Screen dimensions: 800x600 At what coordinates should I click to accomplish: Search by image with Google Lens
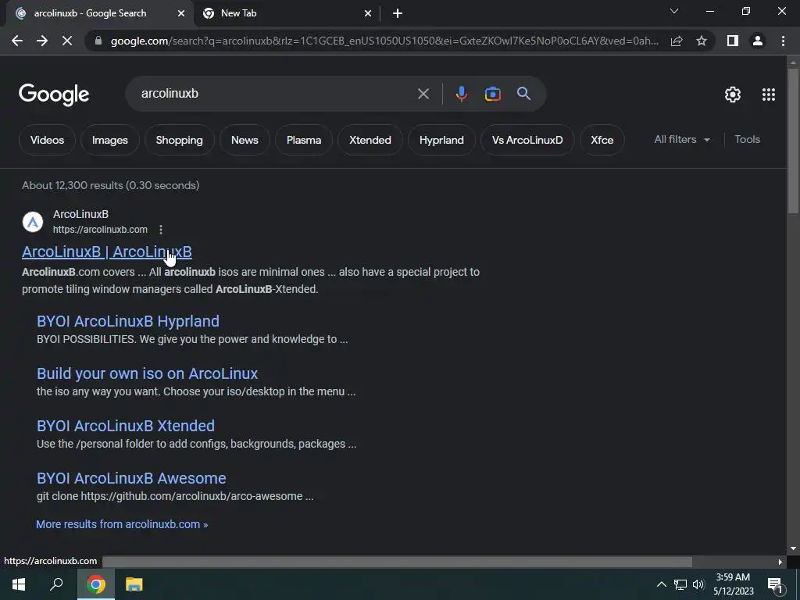click(x=492, y=94)
